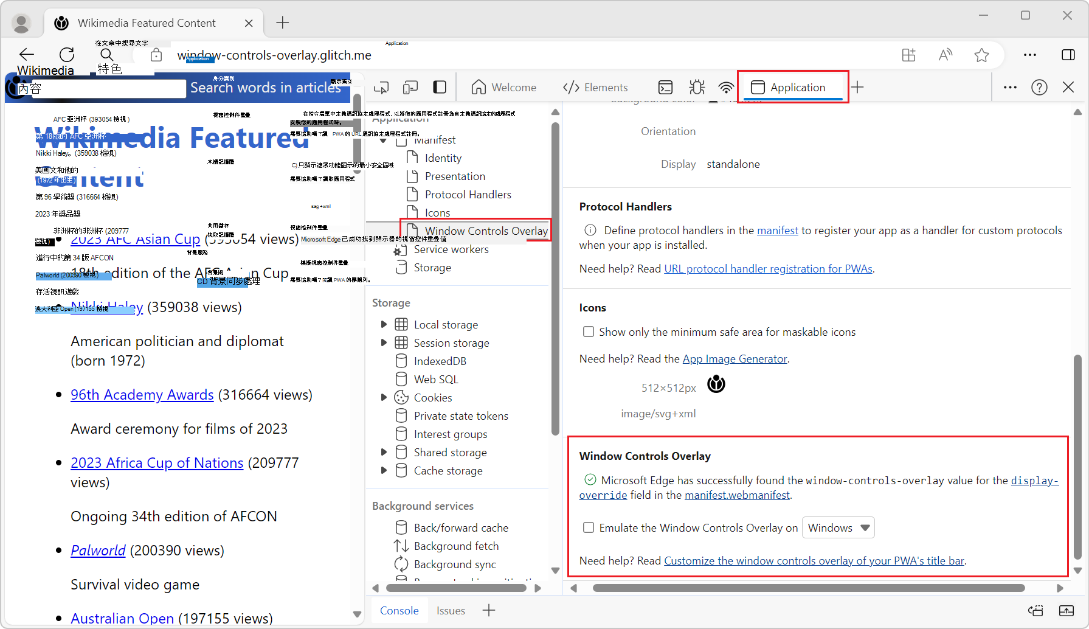This screenshot has width=1089, height=629.
Task: Open the Console tool icon
Action: point(666,88)
